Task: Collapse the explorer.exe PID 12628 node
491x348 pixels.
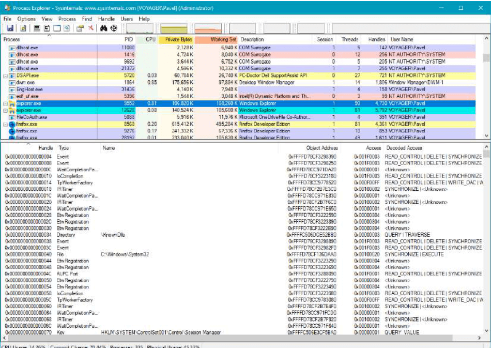Action: (x=5, y=111)
